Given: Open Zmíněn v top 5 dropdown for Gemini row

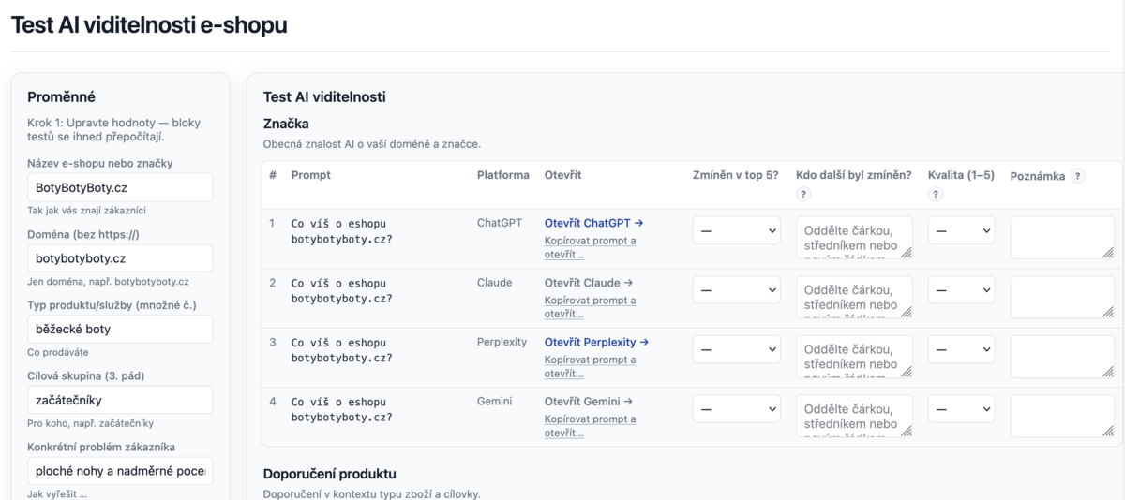Looking at the screenshot, I should pyautogui.click(x=737, y=408).
